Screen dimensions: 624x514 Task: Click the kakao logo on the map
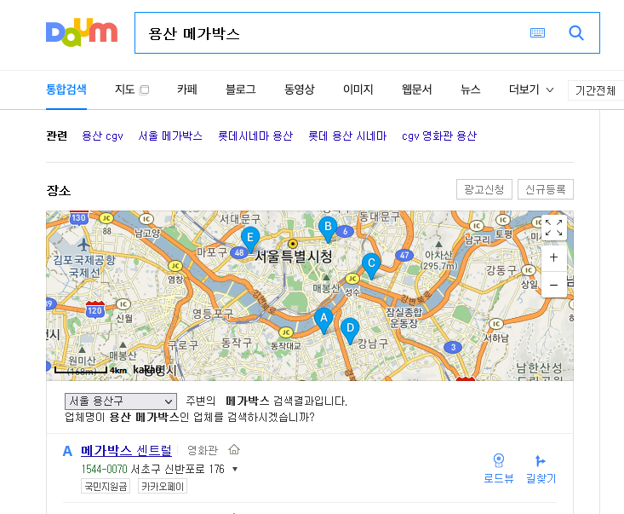pyautogui.click(x=149, y=370)
